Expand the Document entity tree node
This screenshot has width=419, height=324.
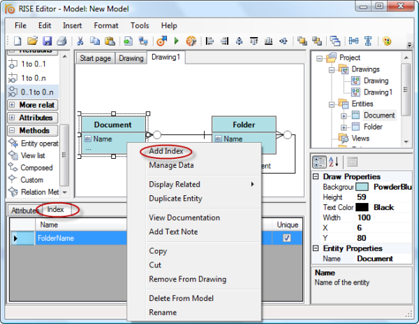(x=344, y=115)
